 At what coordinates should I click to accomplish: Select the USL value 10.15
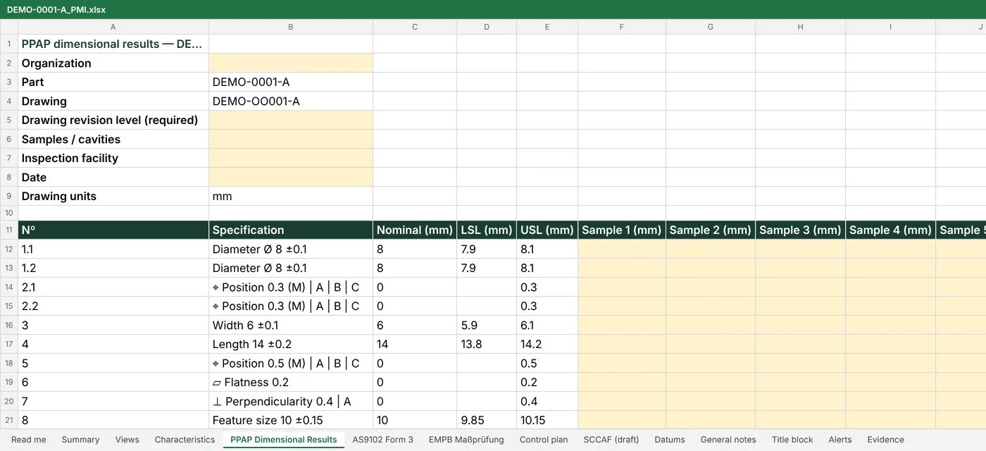[547, 420]
